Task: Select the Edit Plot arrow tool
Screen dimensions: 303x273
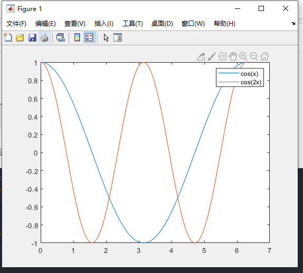Action: 106,37
